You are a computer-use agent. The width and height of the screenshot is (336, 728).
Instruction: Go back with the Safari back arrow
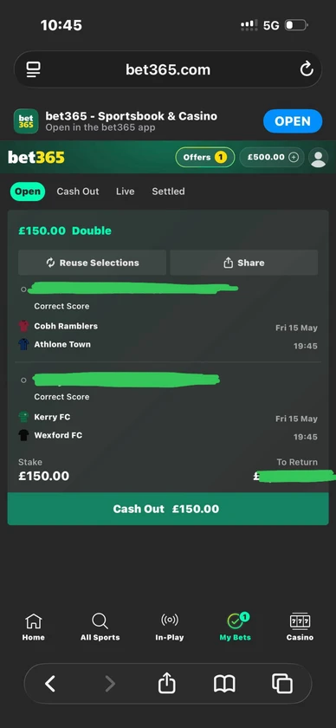point(50,684)
